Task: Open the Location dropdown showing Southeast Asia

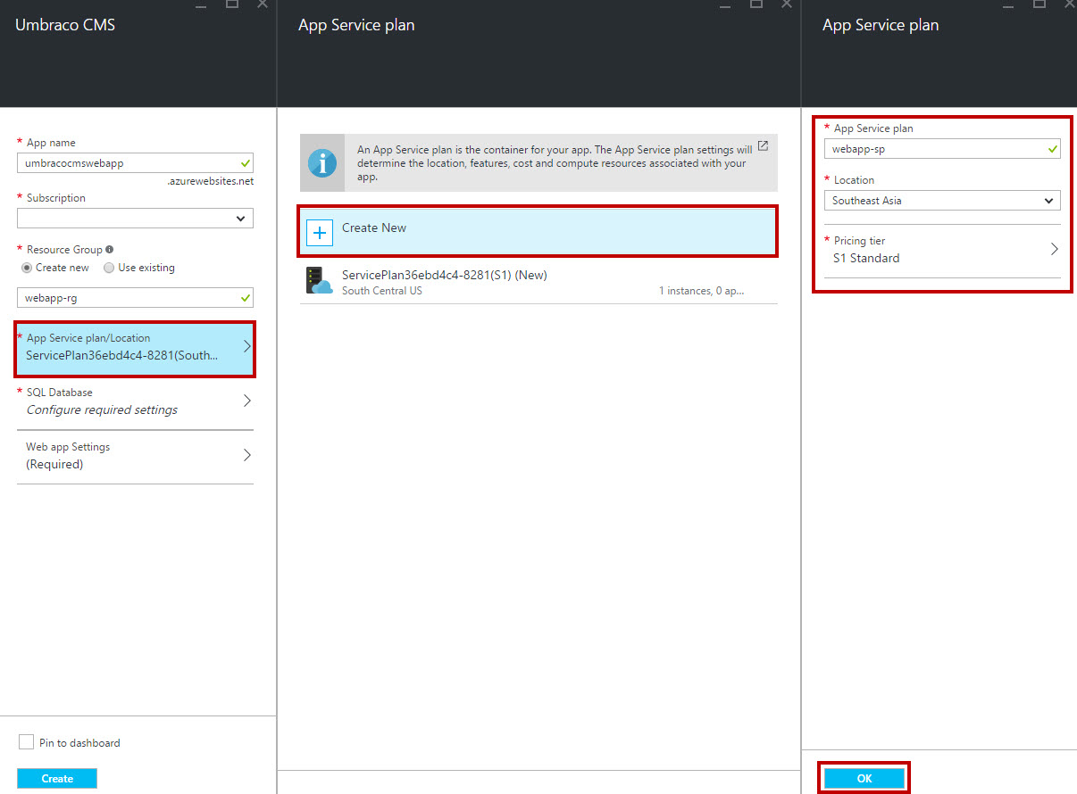Action: click(942, 201)
